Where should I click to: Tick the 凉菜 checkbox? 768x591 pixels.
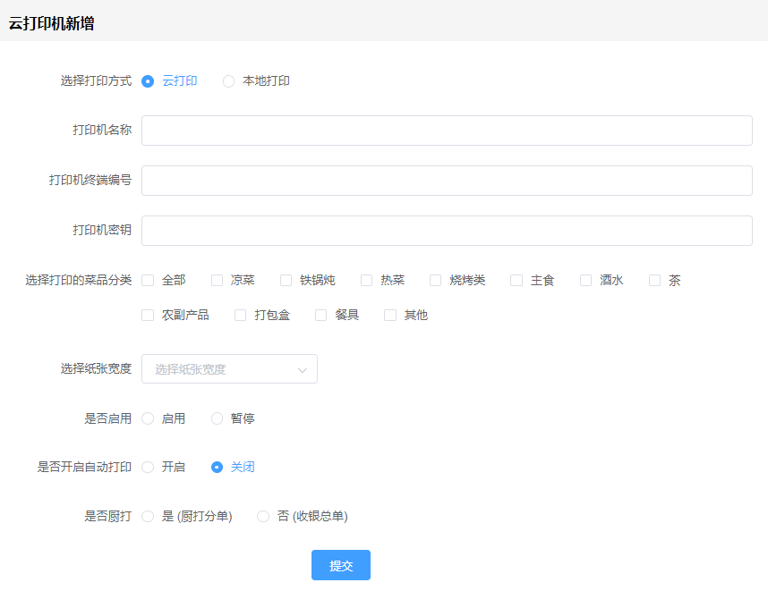tap(217, 281)
